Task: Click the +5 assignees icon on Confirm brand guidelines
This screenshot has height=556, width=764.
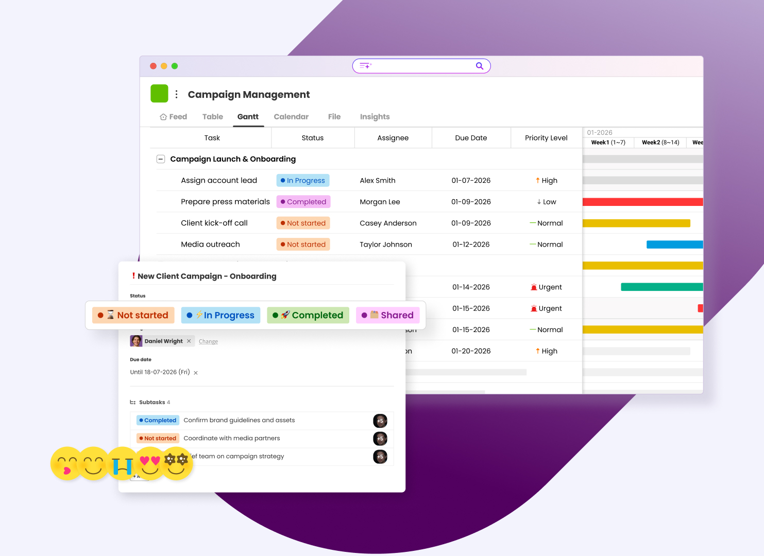Action: click(x=380, y=421)
